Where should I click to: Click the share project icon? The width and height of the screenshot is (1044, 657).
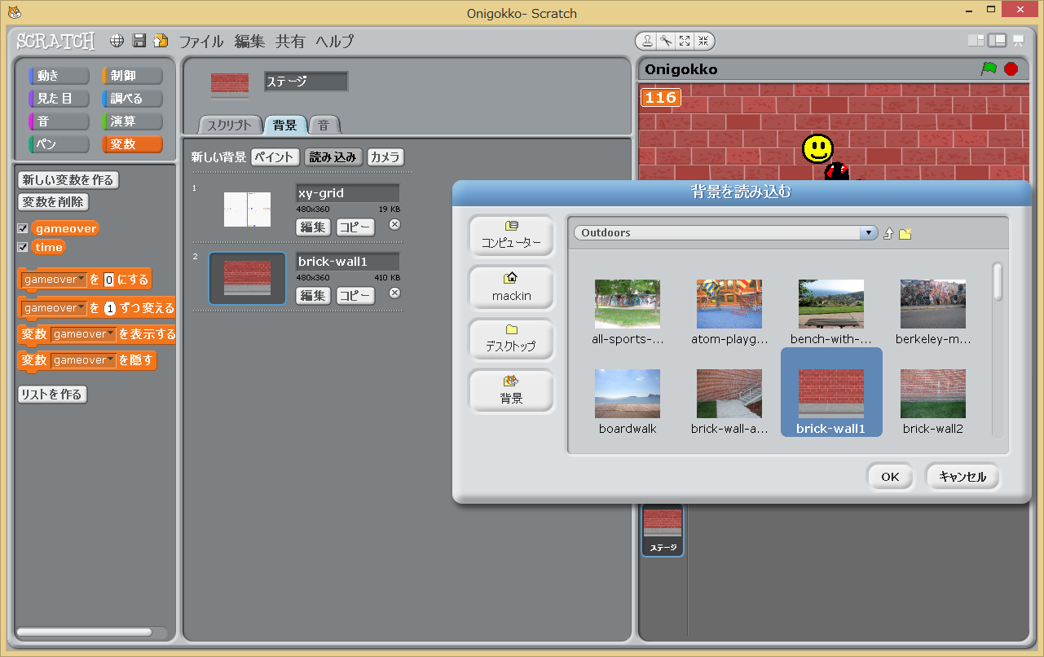coord(161,41)
